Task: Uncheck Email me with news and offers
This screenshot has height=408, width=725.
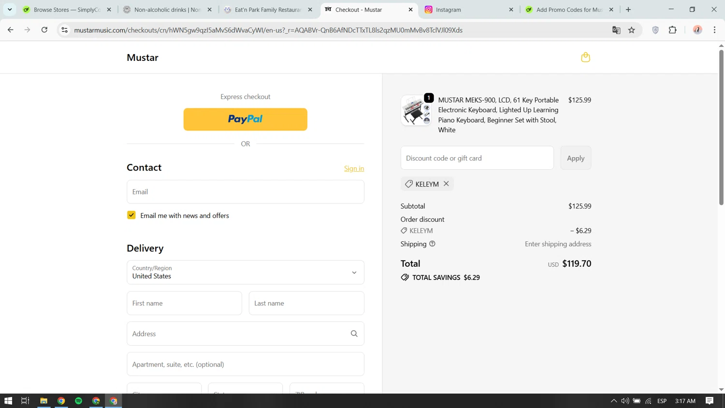Action: point(131,215)
